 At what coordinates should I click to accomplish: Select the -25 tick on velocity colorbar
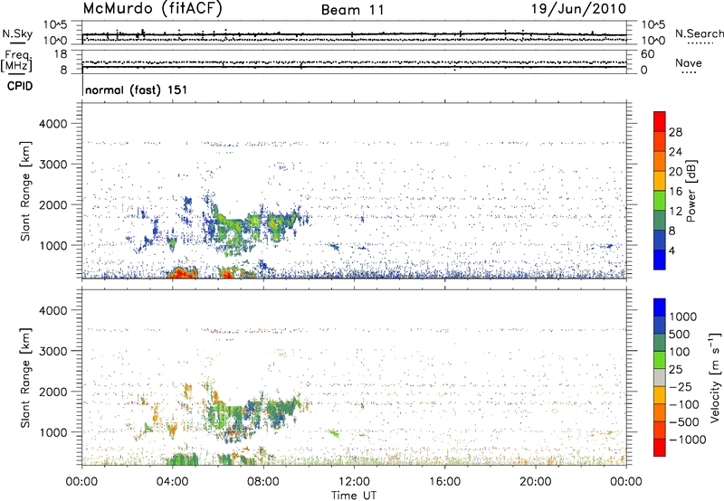click(x=681, y=386)
